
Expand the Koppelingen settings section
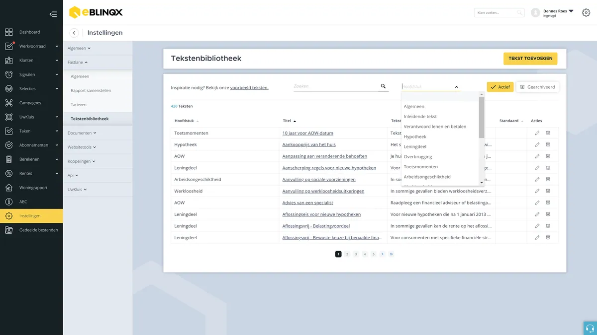(x=82, y=161)
